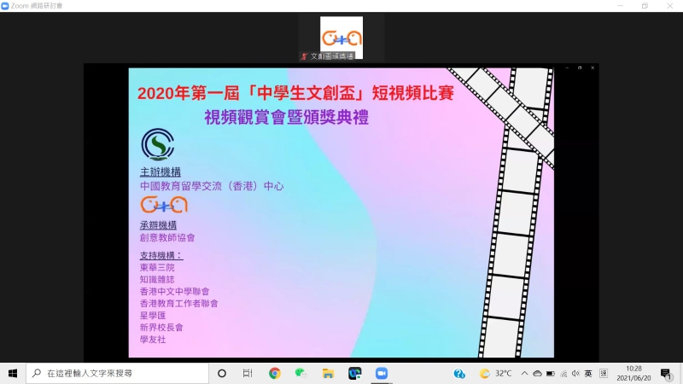Screen dimensions: 683x384
Task: Click the list entry 星學匯
Action: 153,315
